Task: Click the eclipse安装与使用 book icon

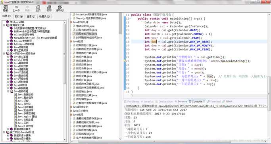Action: pos(12,35)
